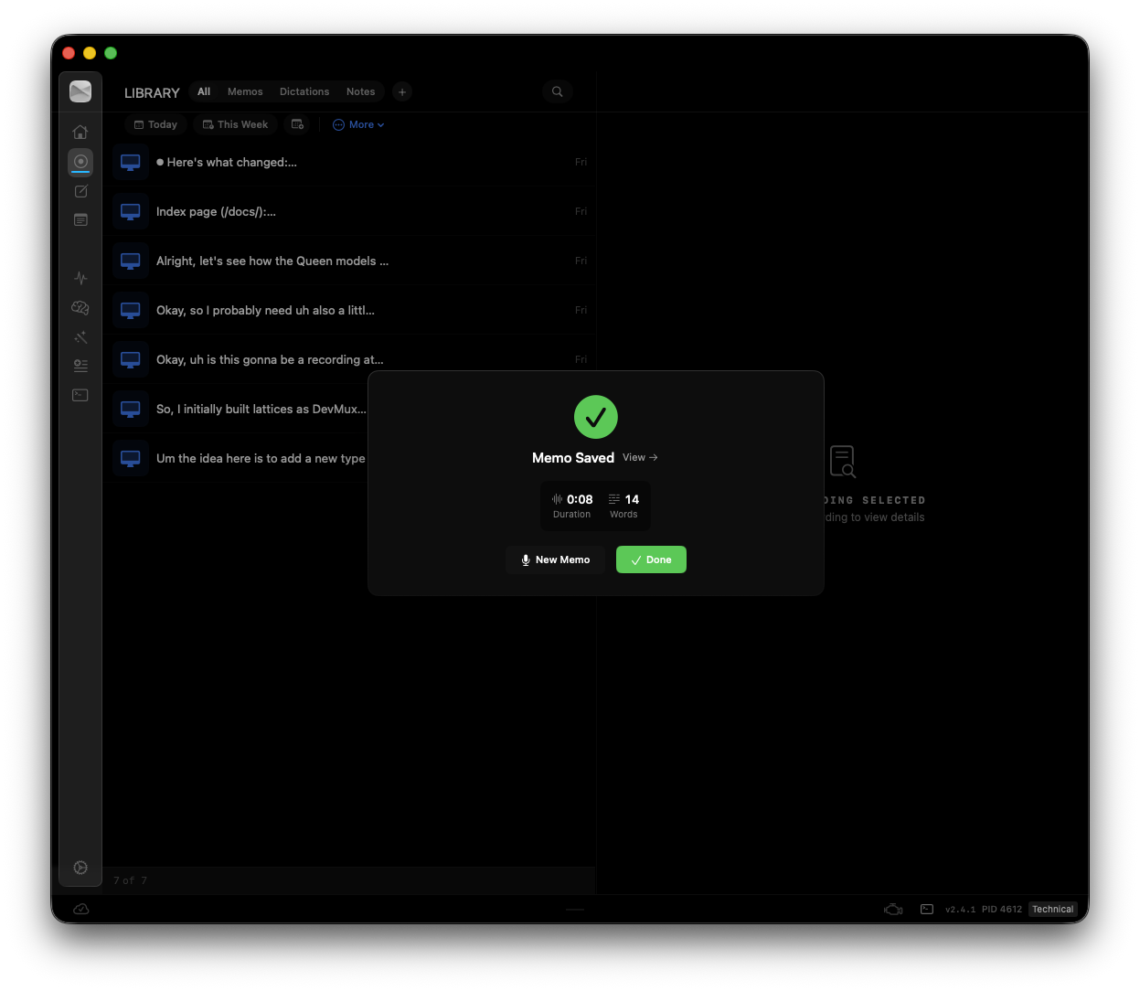Screen dimensions: 1140x991
Task: Click the engine icon in status bar
Action: [x=893, y=910]
